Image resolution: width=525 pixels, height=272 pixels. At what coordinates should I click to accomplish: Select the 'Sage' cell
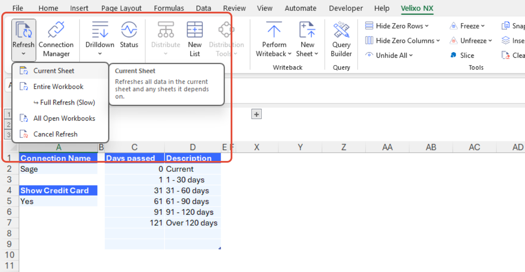pos(58,169)
